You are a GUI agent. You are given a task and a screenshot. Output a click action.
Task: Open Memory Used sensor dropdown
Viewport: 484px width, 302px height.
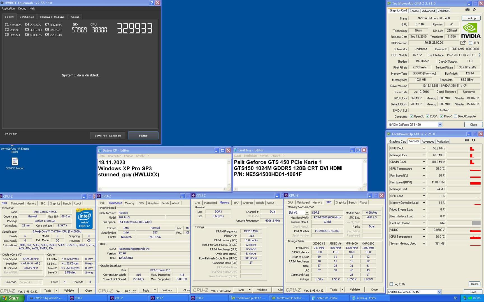[424, 189]
